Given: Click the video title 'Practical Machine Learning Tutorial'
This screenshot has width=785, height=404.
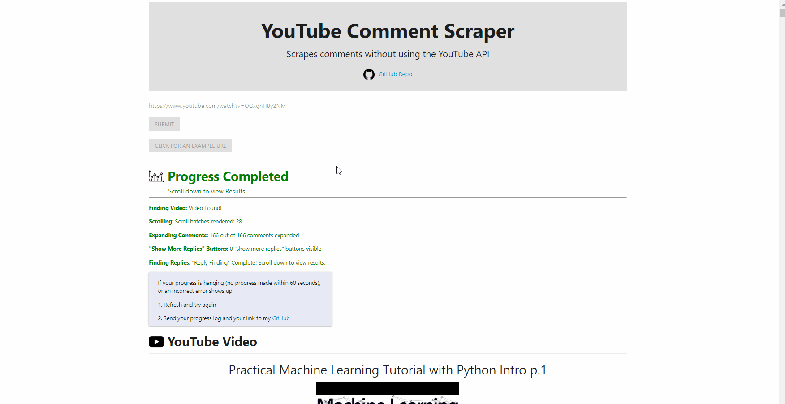Looking at the screenshot, I should [388, 370].
